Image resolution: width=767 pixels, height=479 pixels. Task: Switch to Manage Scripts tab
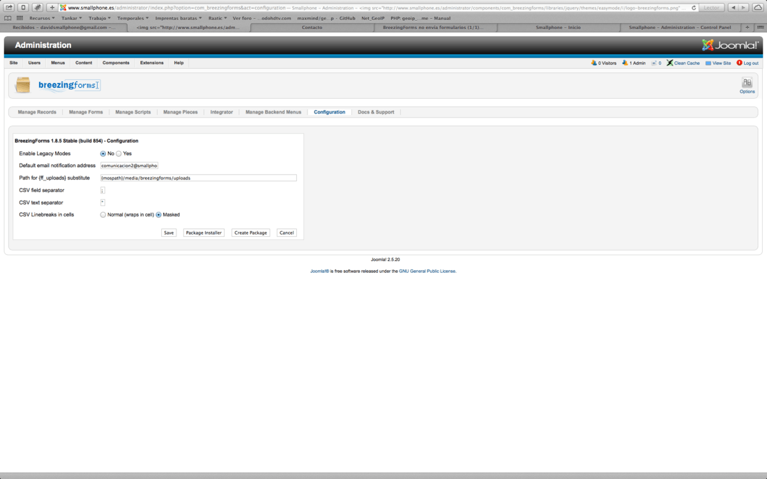point(133,112)
